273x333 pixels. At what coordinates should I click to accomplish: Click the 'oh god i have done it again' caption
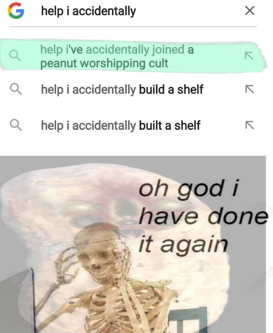203,216
